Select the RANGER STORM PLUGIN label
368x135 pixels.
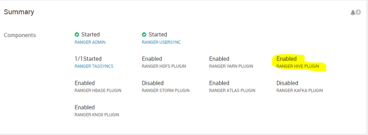pos(166,90)
